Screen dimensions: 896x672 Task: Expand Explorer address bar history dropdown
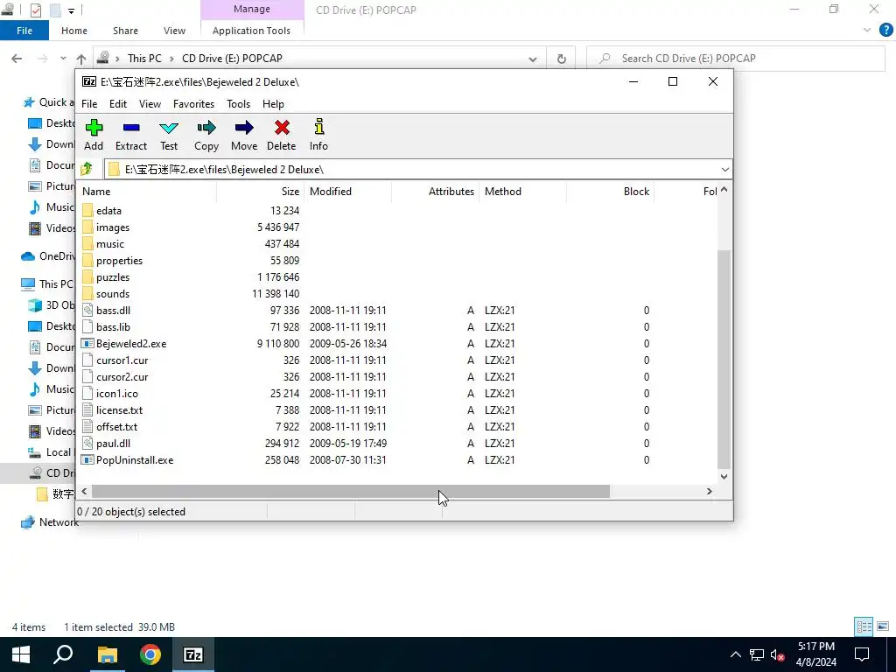533,59
